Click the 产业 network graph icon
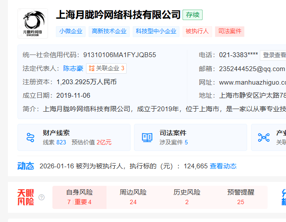286x222 pixels. 264,137
